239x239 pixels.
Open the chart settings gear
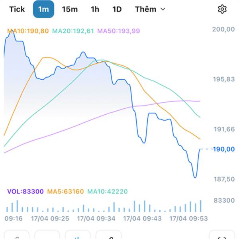point(222,9)
